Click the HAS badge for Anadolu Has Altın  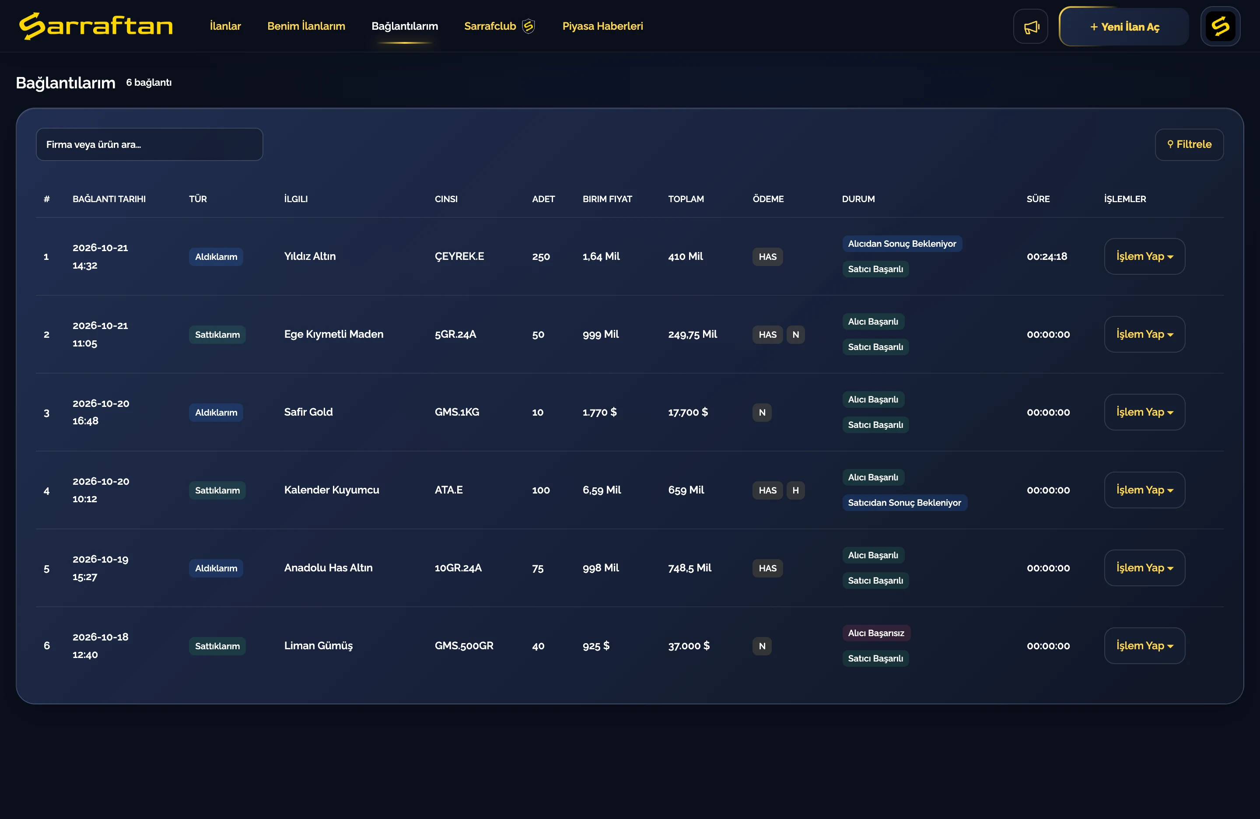(x=767, y=568)
